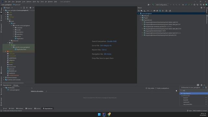
Task: Click the Git update project arrow icon
Action: [x=186, y=5]
